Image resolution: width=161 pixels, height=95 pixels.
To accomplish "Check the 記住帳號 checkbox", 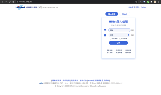I will pyautogui.click(x=110, y=38).
